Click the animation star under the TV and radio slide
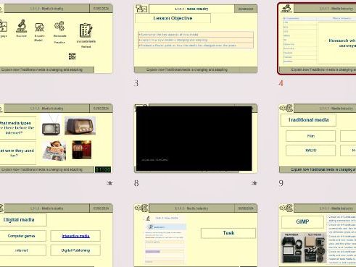The image size is (356, 267). pos(109,183)
